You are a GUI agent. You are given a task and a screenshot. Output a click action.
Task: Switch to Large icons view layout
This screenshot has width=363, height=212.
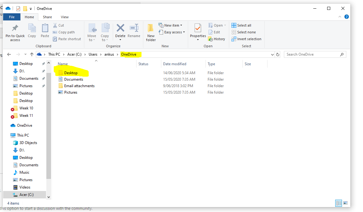coord(345,203)
